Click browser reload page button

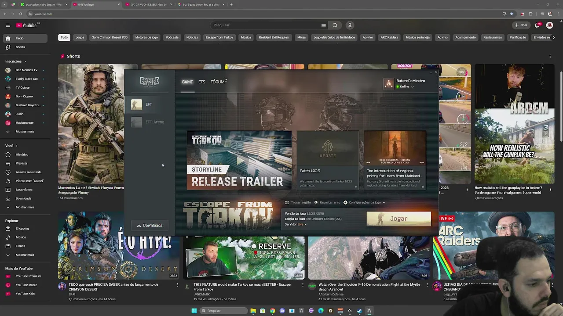20,14
